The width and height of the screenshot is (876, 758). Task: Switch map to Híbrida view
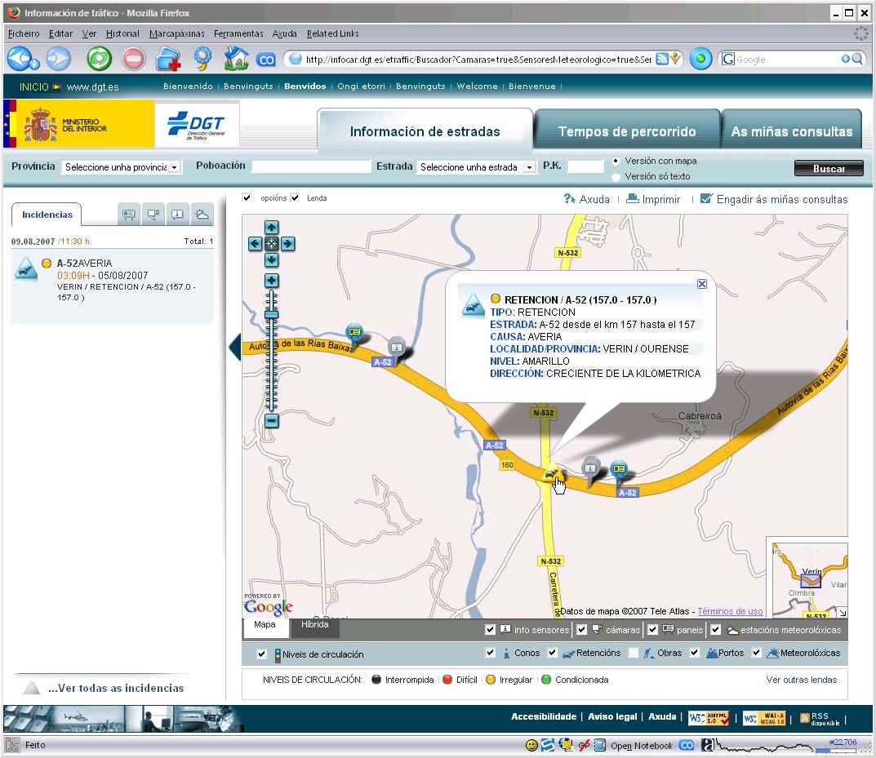click(x=314, y=625)
